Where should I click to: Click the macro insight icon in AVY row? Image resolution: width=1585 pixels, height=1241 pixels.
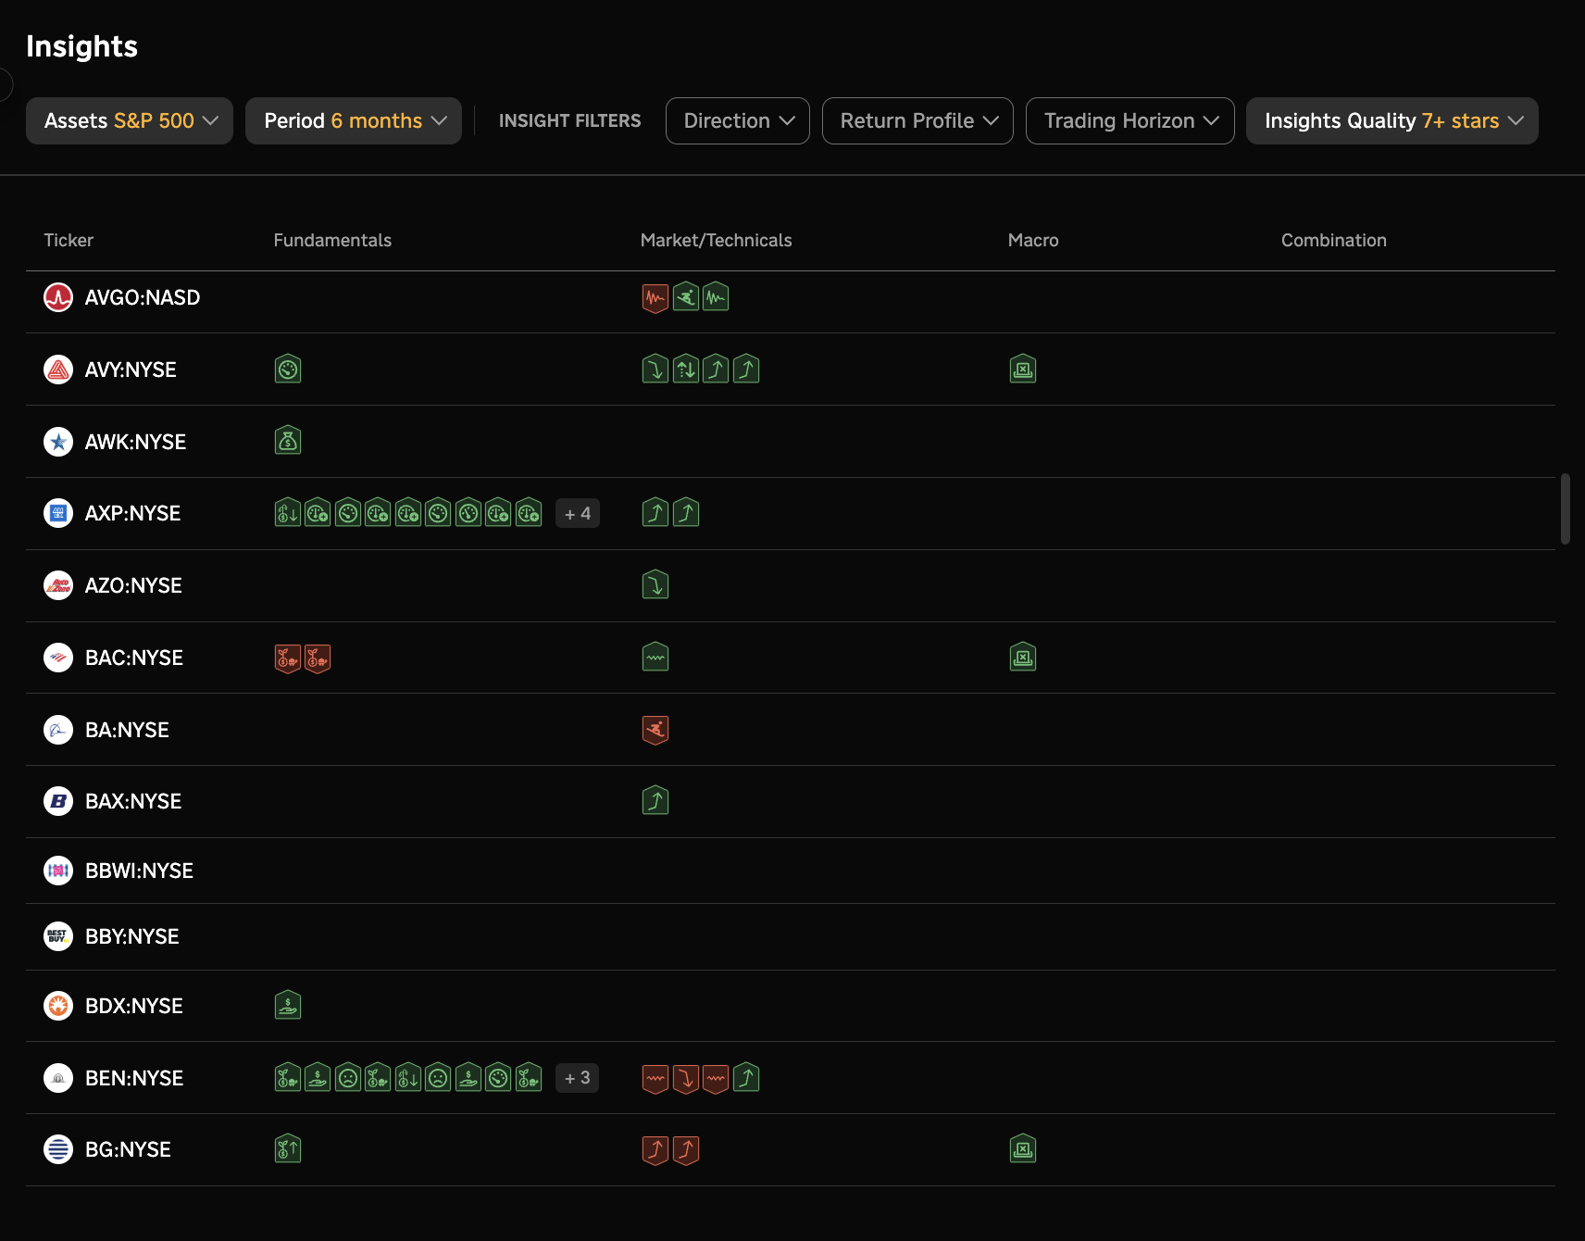[1023, 370]
